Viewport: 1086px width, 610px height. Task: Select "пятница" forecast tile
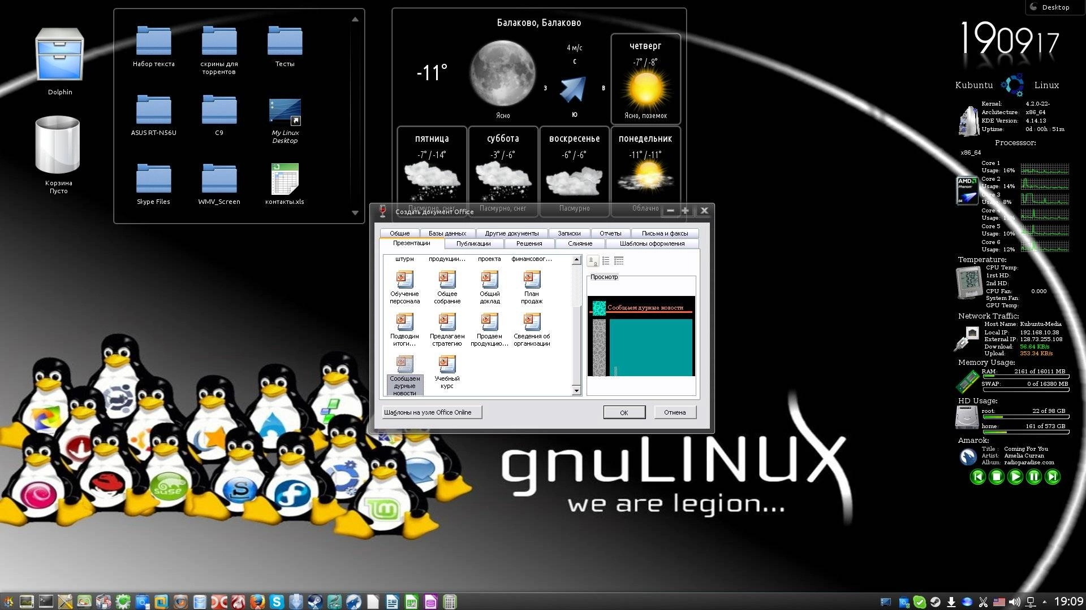(432, 171)
